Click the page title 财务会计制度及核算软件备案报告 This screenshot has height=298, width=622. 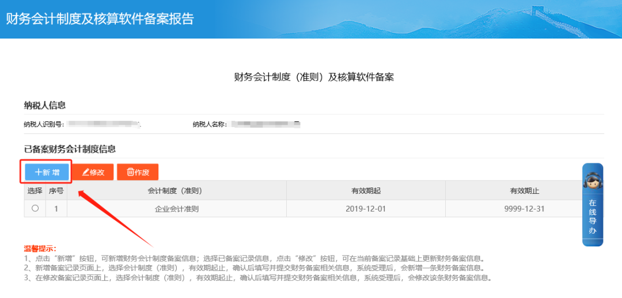point(100,18)
